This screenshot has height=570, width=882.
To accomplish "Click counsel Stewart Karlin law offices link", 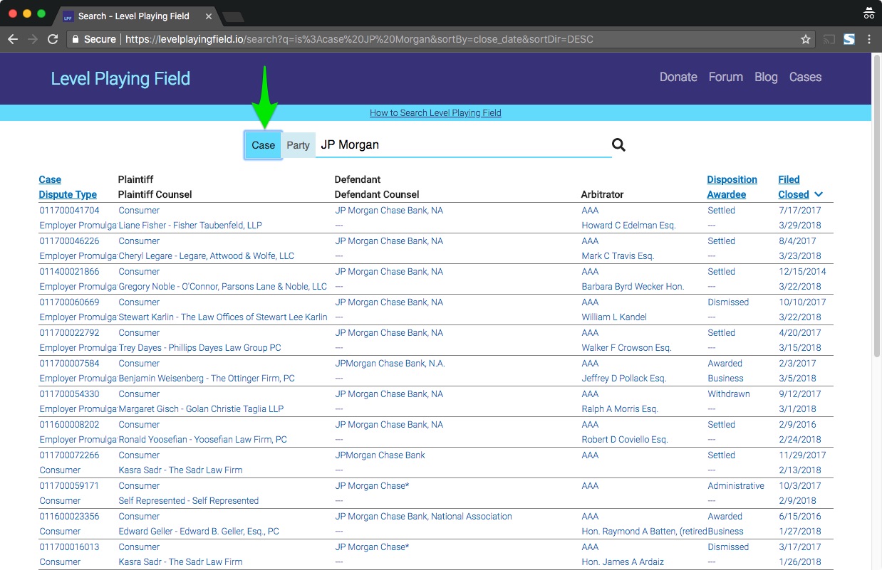I will point(223,317).
